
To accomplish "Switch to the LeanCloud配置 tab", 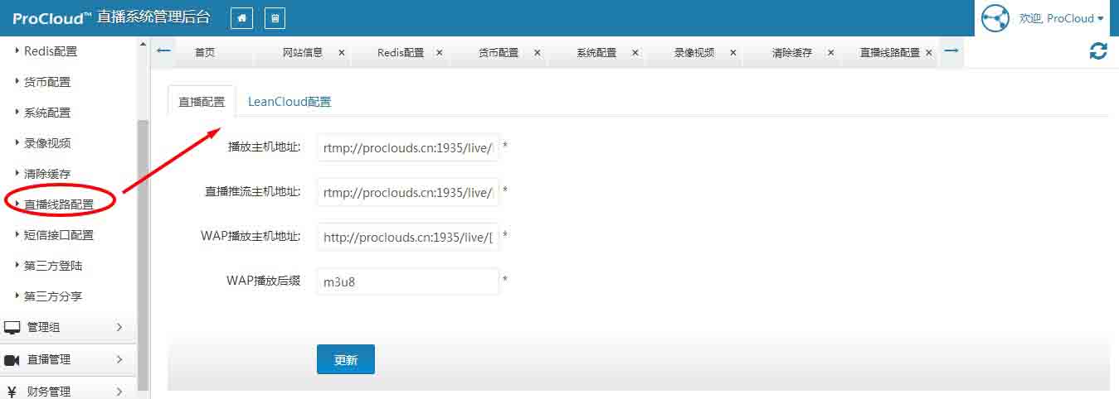I will 289,102.
